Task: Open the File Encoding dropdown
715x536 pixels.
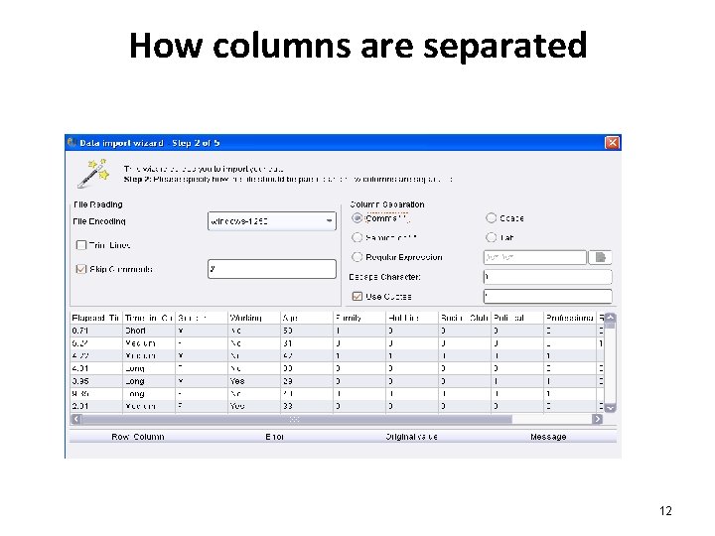Action: pyautogui.click(x=330, y=221)
